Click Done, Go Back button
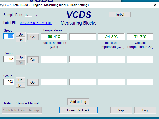This screenshot has width=159, height=119. coord(78,110)
